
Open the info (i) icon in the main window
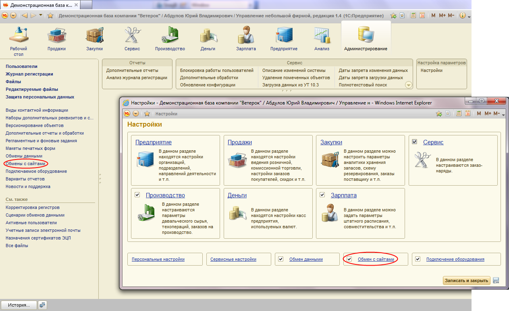(462, 16)
